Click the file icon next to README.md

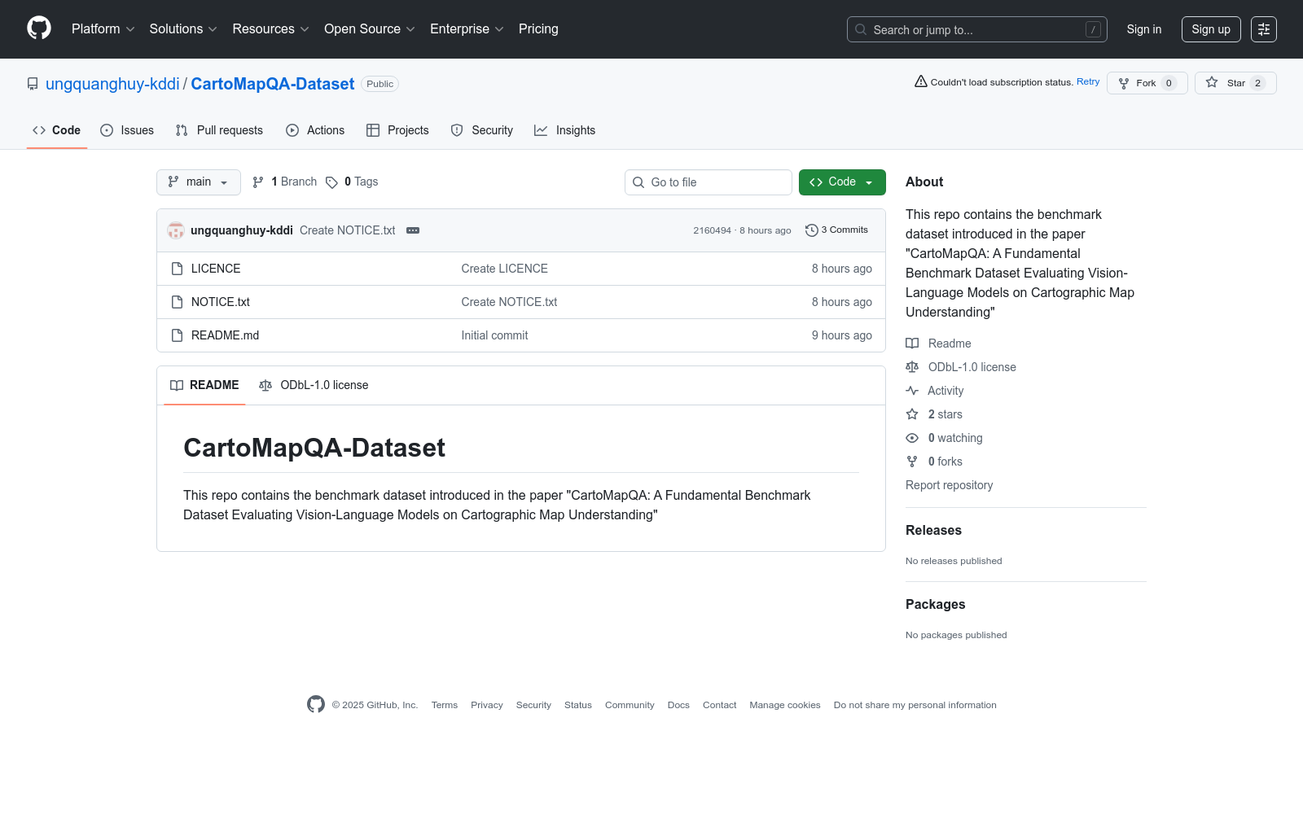point(178,335)
